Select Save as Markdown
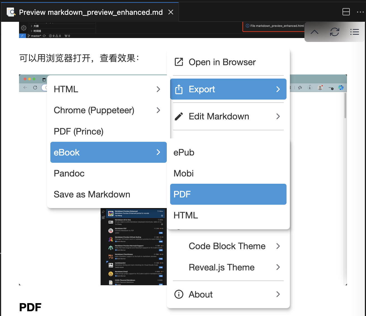This screenshot has width=366, height=316. (x=109, y=194)
